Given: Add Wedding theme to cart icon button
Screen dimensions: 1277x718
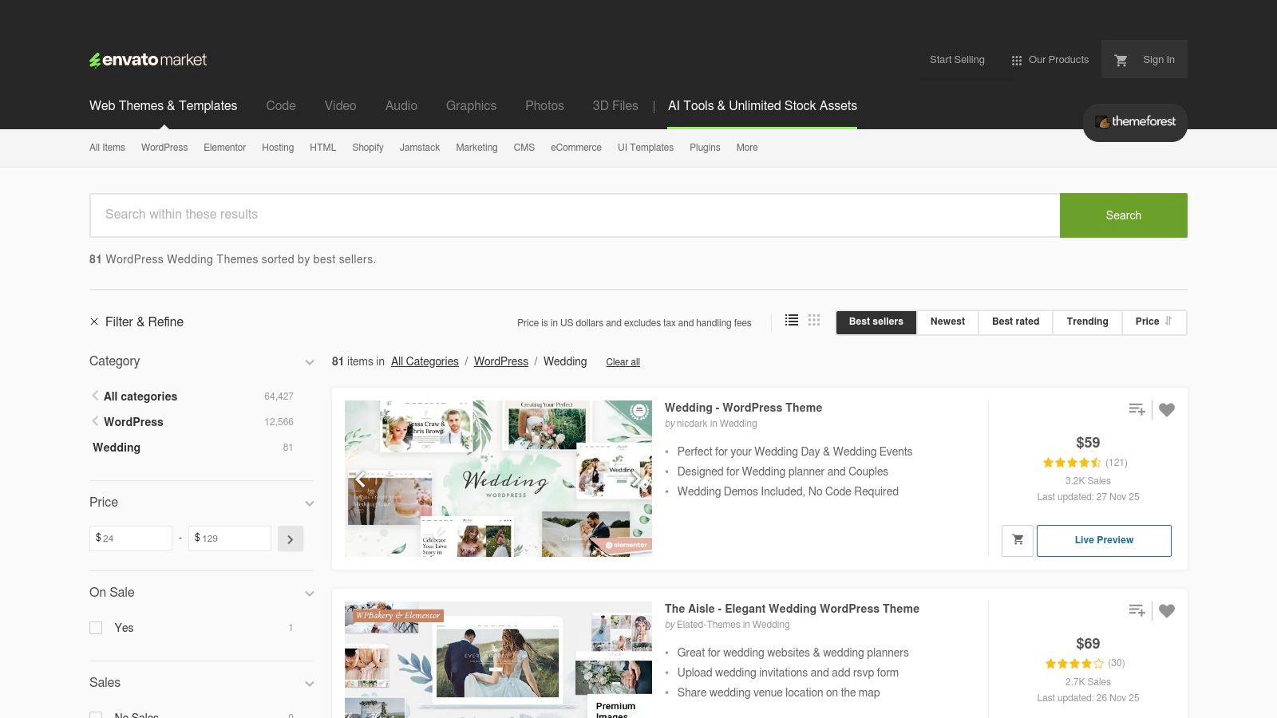Looking at the screenshot, I should pyautogui.click(x=1018, y=540).
